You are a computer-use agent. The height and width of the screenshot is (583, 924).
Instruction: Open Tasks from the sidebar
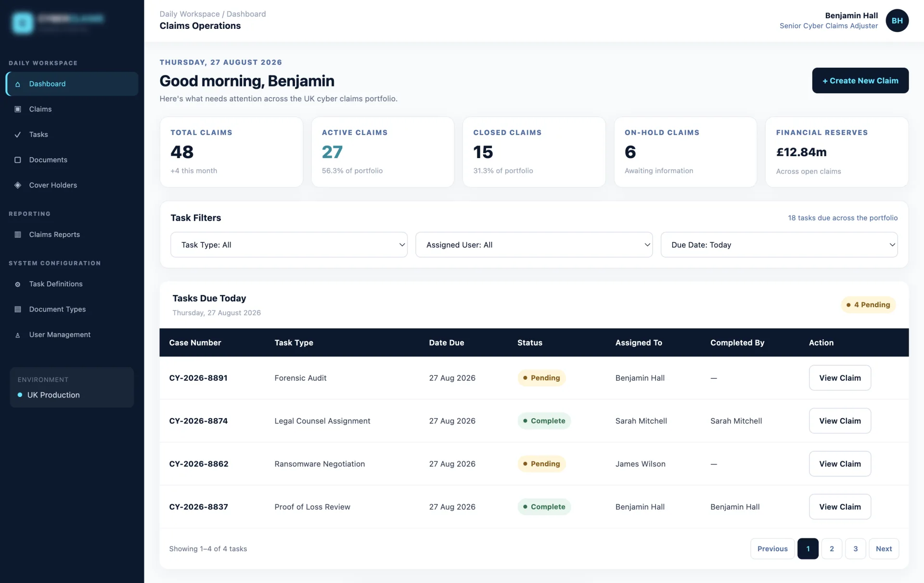click(x=72, y=135)
